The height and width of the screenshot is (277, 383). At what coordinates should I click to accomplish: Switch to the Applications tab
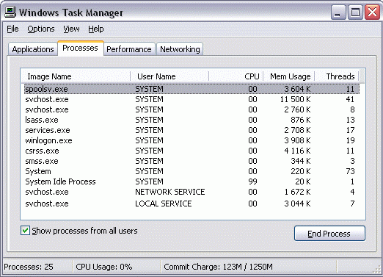click(33, 49)
